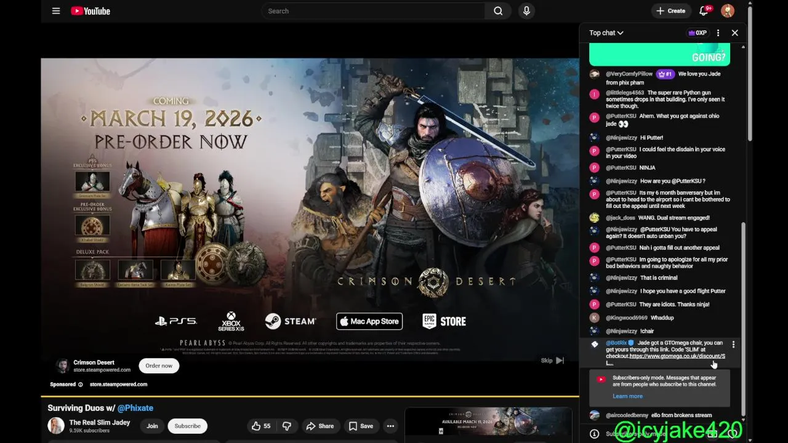
Task: Click @jack_doss avatar in chat
Action: click(x=594, y=218)
